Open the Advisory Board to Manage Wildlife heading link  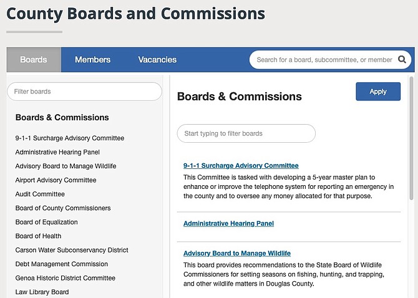coord(237,253)
